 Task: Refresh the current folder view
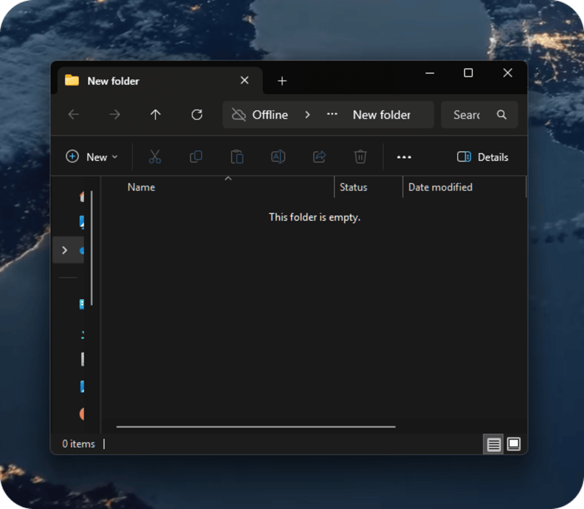click(197, 115)
